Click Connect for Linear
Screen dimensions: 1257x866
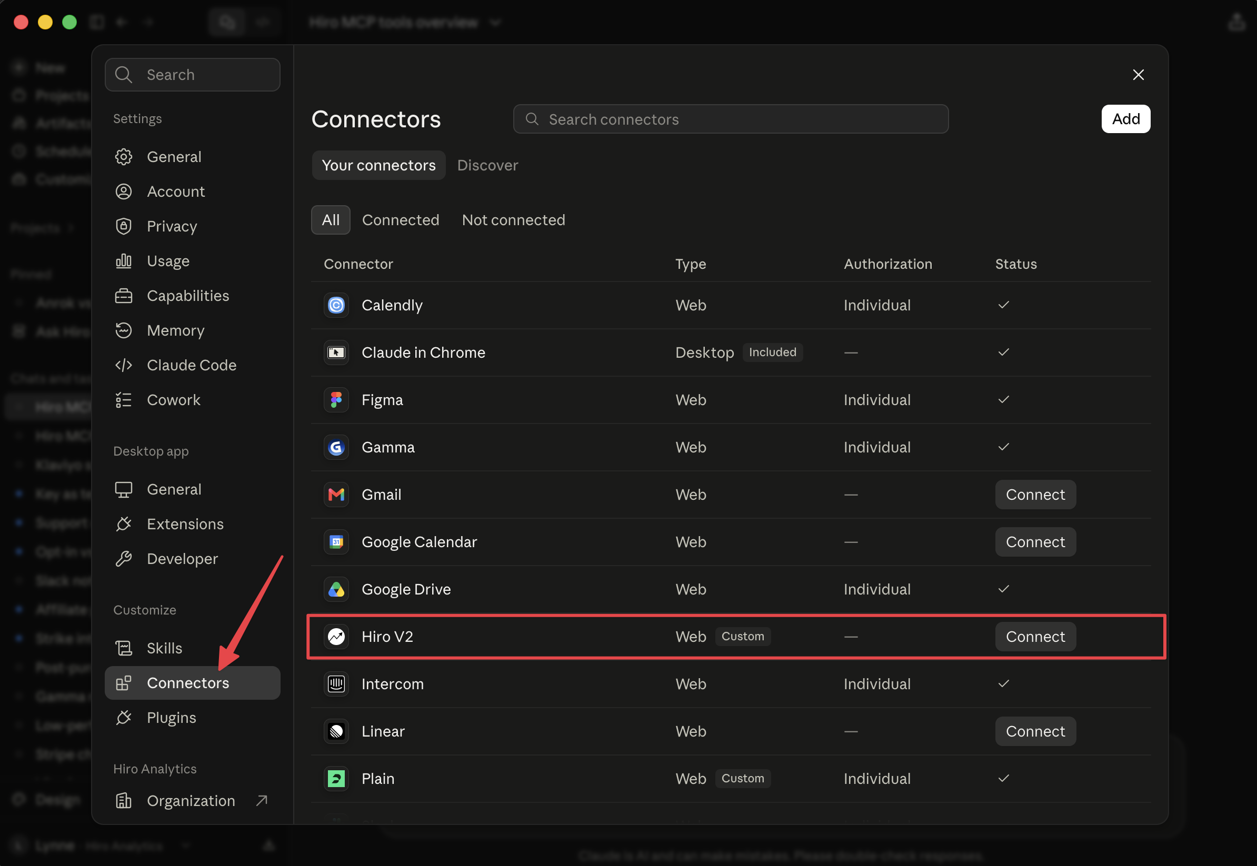click(1035, 731)
